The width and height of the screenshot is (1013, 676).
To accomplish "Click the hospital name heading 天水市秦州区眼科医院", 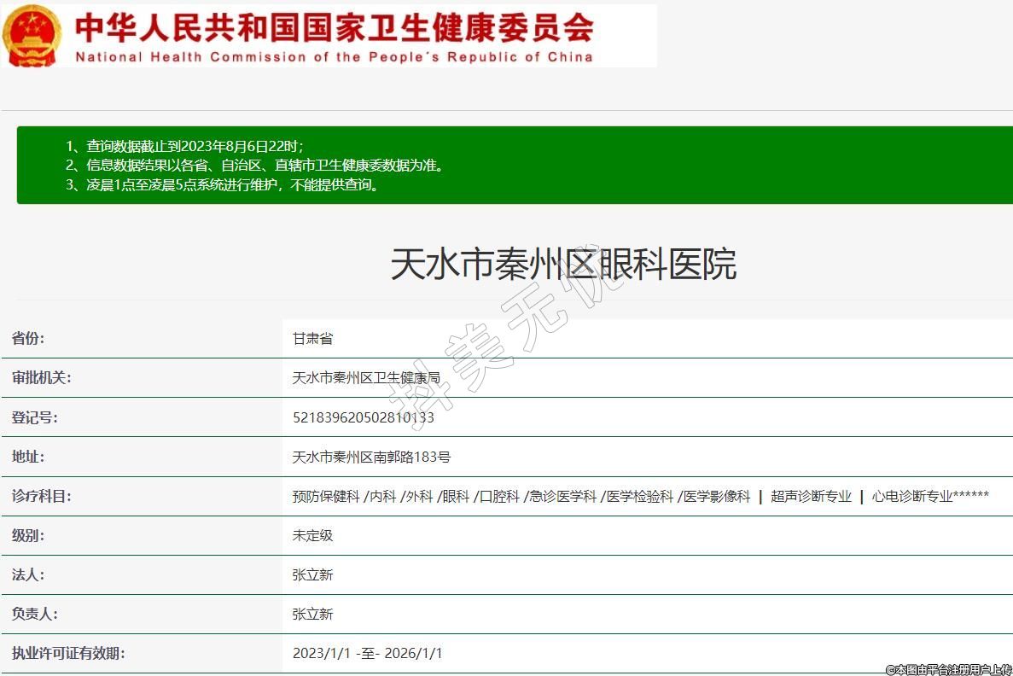I will pyautogui.click(x=563, y=265).
